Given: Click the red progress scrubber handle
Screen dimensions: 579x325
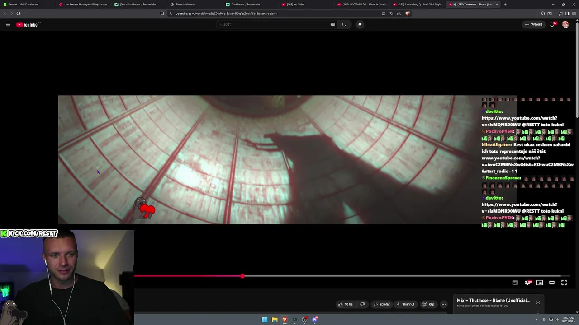Looking at the screenshot, I should (x=242, y=276).
